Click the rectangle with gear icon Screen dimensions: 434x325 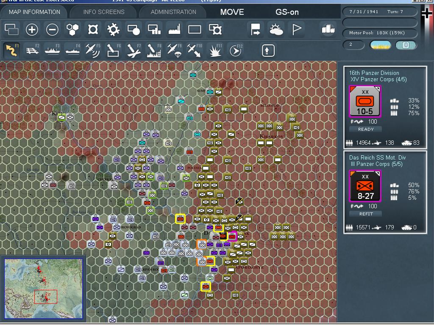pyautogui.click(x=215, y=29)
